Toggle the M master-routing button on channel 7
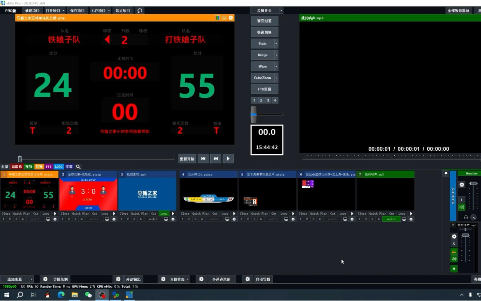This screenshot has height=301, width=481. click(454, 269)
